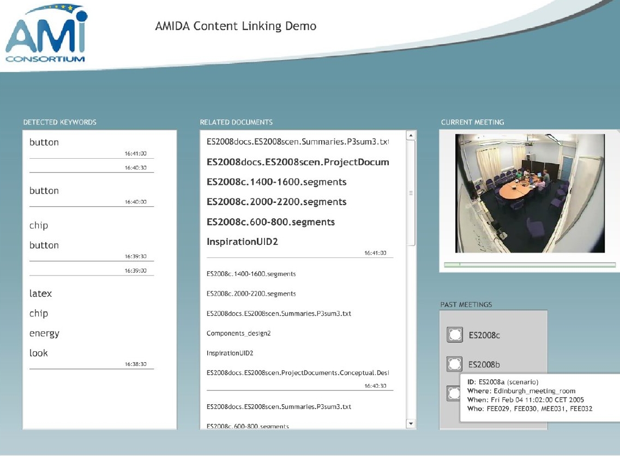This screenshot has width=620, height=456.
Task: Open the bold ES2008c.1400-1600.segments document
Action: 276,182
